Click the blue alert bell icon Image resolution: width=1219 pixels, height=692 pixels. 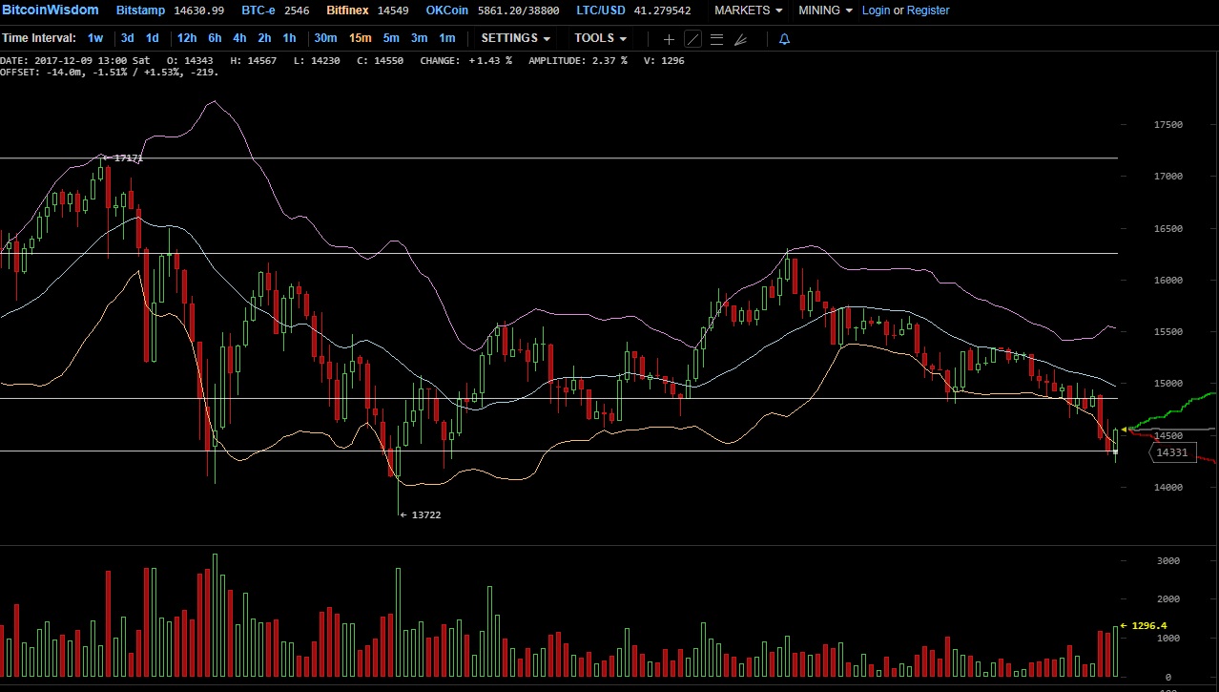(x=784, y=39)
